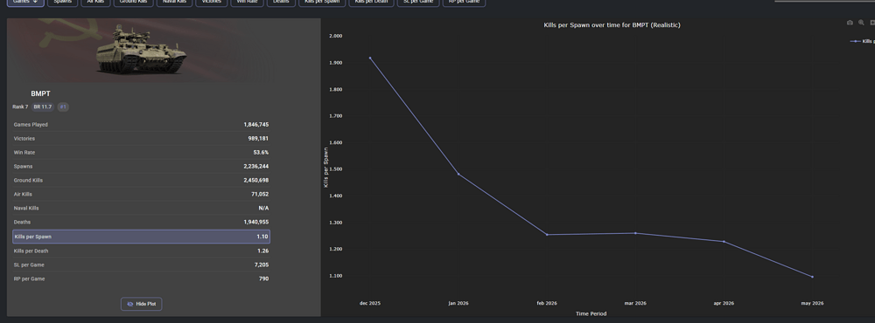Click the 2.000 y-axis tick label
The height and width of the screenshot is (323, 875).
(x=336, y=36)
